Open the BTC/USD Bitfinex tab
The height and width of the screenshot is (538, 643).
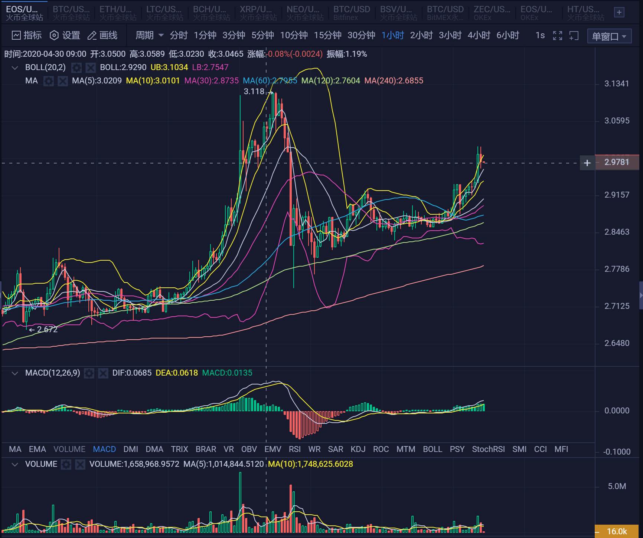[352, 13]
